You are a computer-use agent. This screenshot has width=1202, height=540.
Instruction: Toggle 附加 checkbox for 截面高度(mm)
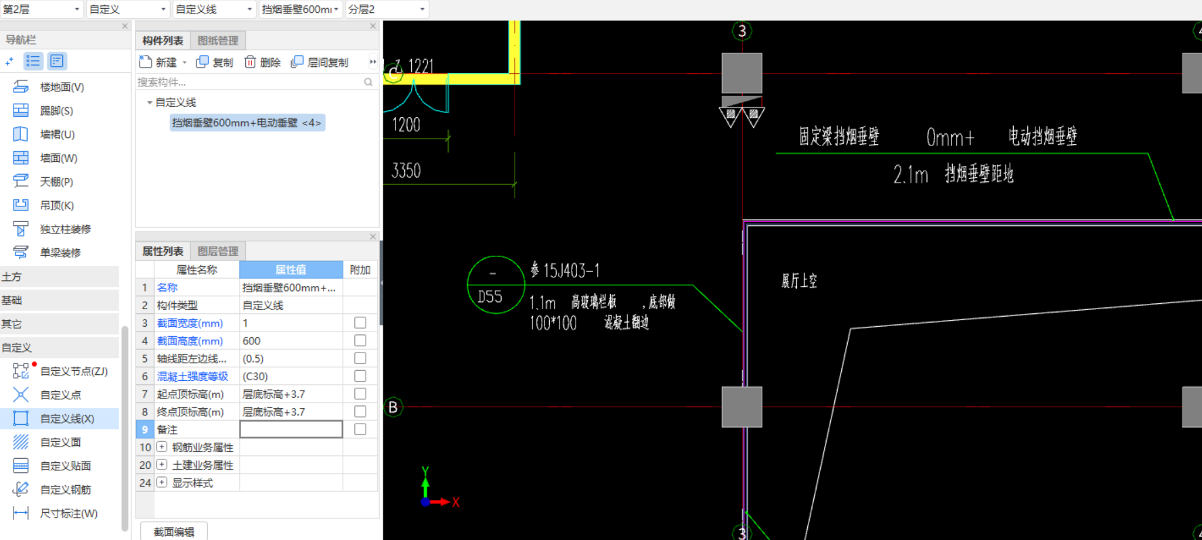point(360,340)
